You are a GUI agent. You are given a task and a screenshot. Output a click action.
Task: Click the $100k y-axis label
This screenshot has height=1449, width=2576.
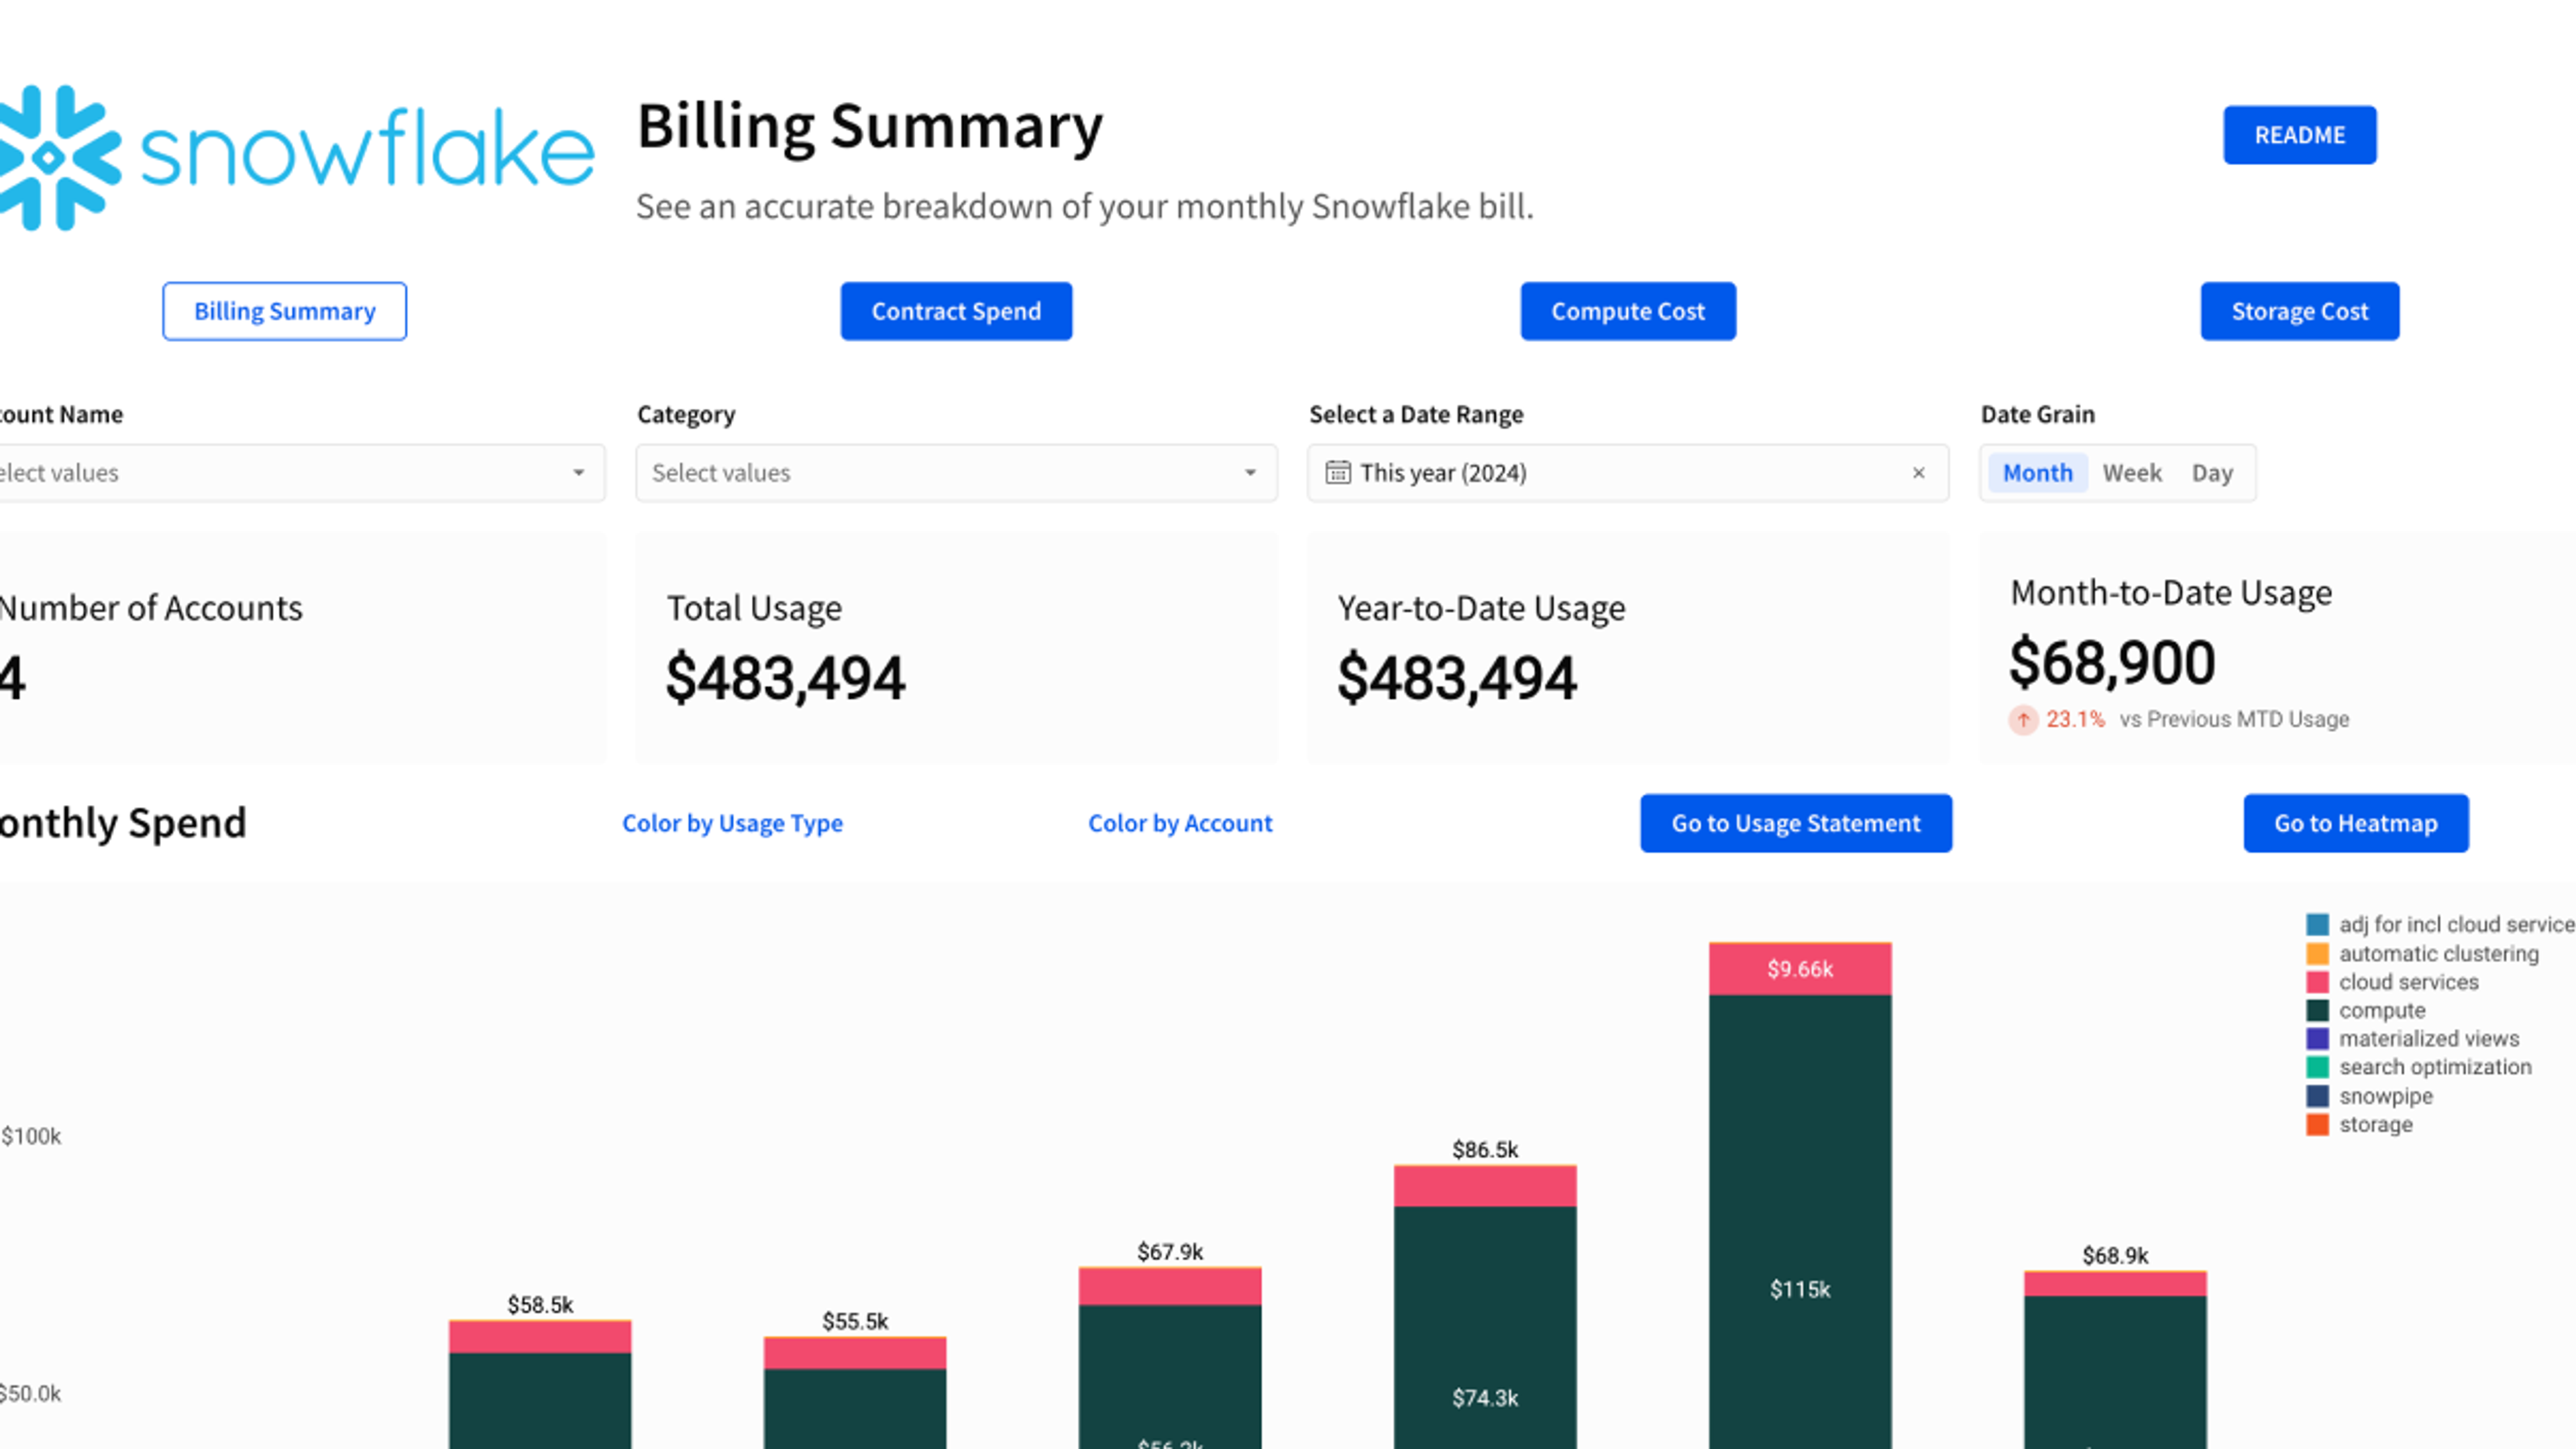(31, 1136)
